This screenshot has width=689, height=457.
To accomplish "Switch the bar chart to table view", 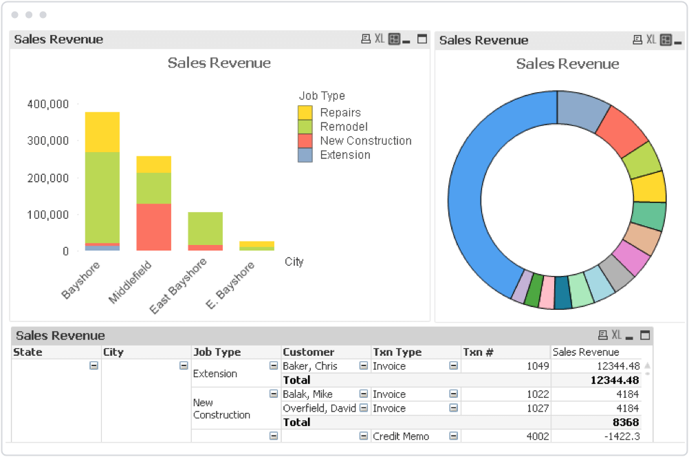I will click(394, 39).
